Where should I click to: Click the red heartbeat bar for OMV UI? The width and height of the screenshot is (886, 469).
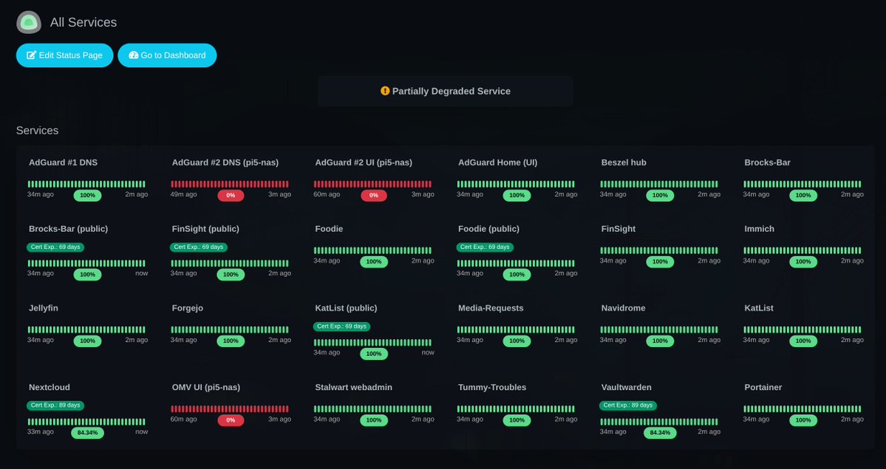click(x=230, y=409)
